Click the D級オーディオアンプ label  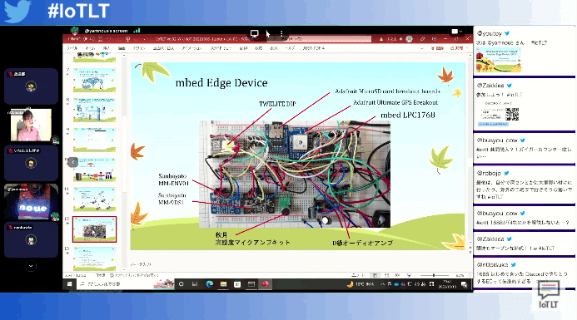tap(362, 243)
